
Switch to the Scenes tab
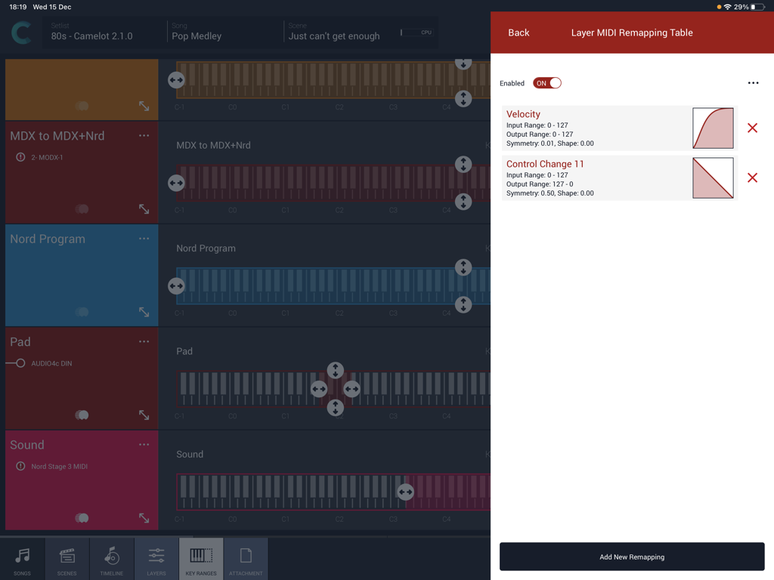pos(67,557)
